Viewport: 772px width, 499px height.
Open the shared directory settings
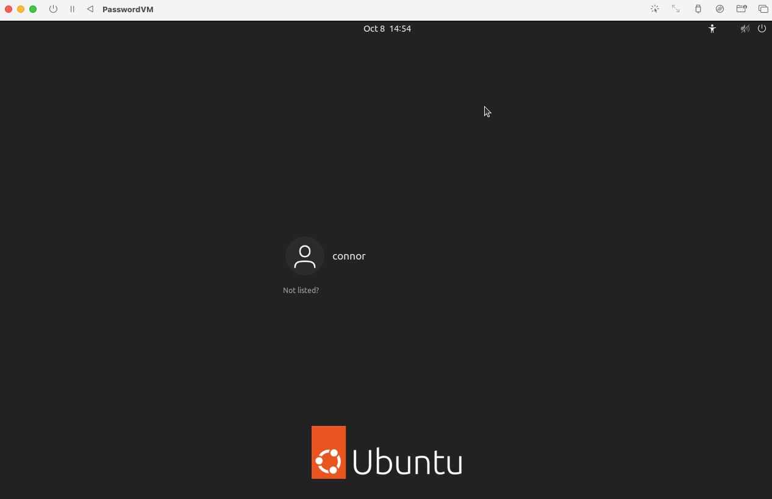tap(742, 9)
